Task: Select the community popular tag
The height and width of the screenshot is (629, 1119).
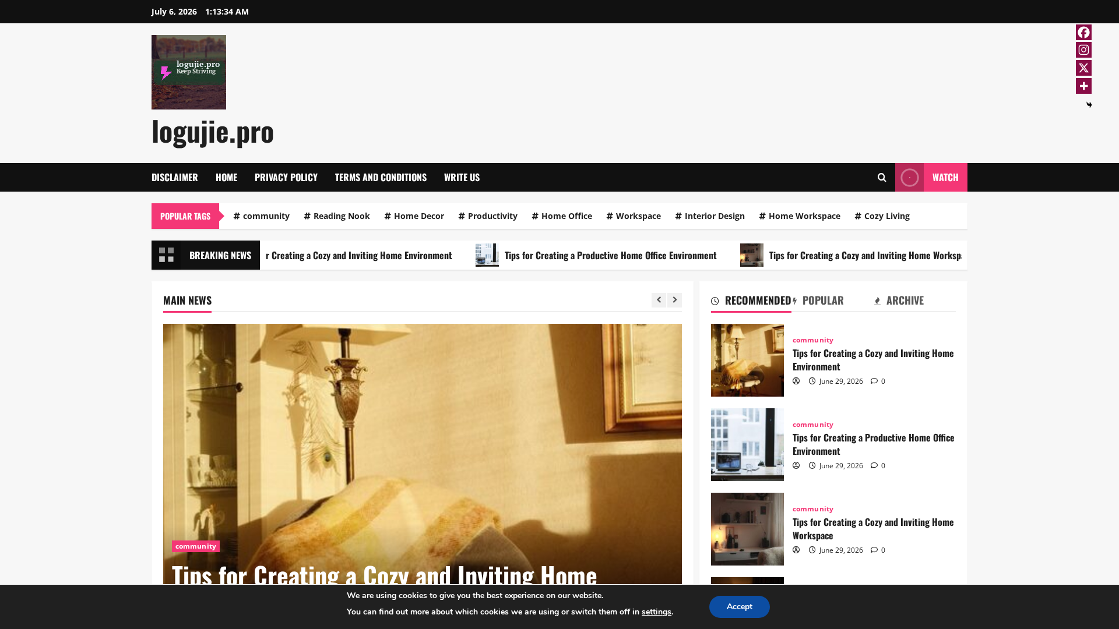Action: click(x=262, y=216)
